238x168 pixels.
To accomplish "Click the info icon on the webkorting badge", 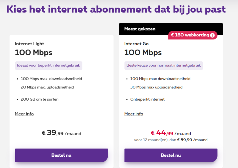I will [212, 35].
